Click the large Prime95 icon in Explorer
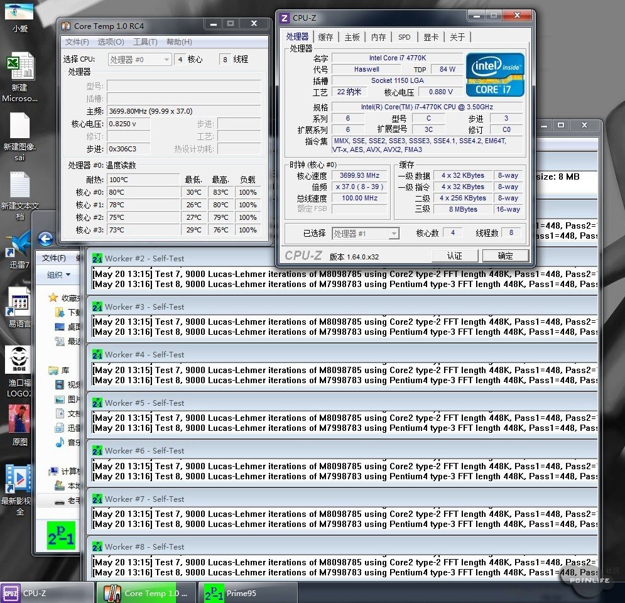625x603 pixels. pos(61,536)
